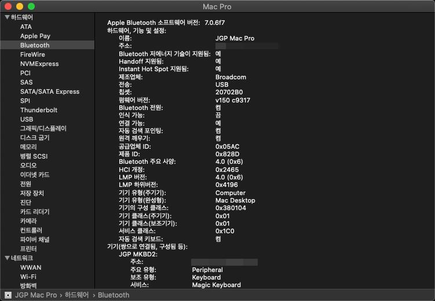Click the computer icon in path bar
This screenshot has height=301, width=435.
8,295
